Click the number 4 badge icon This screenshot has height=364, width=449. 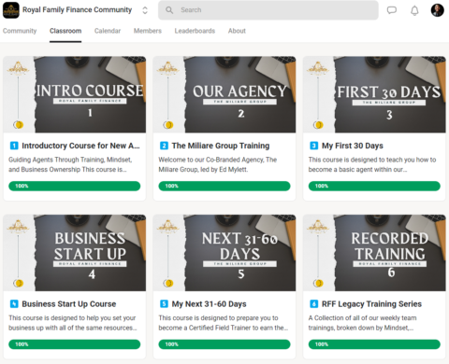(x=14, y=304)
